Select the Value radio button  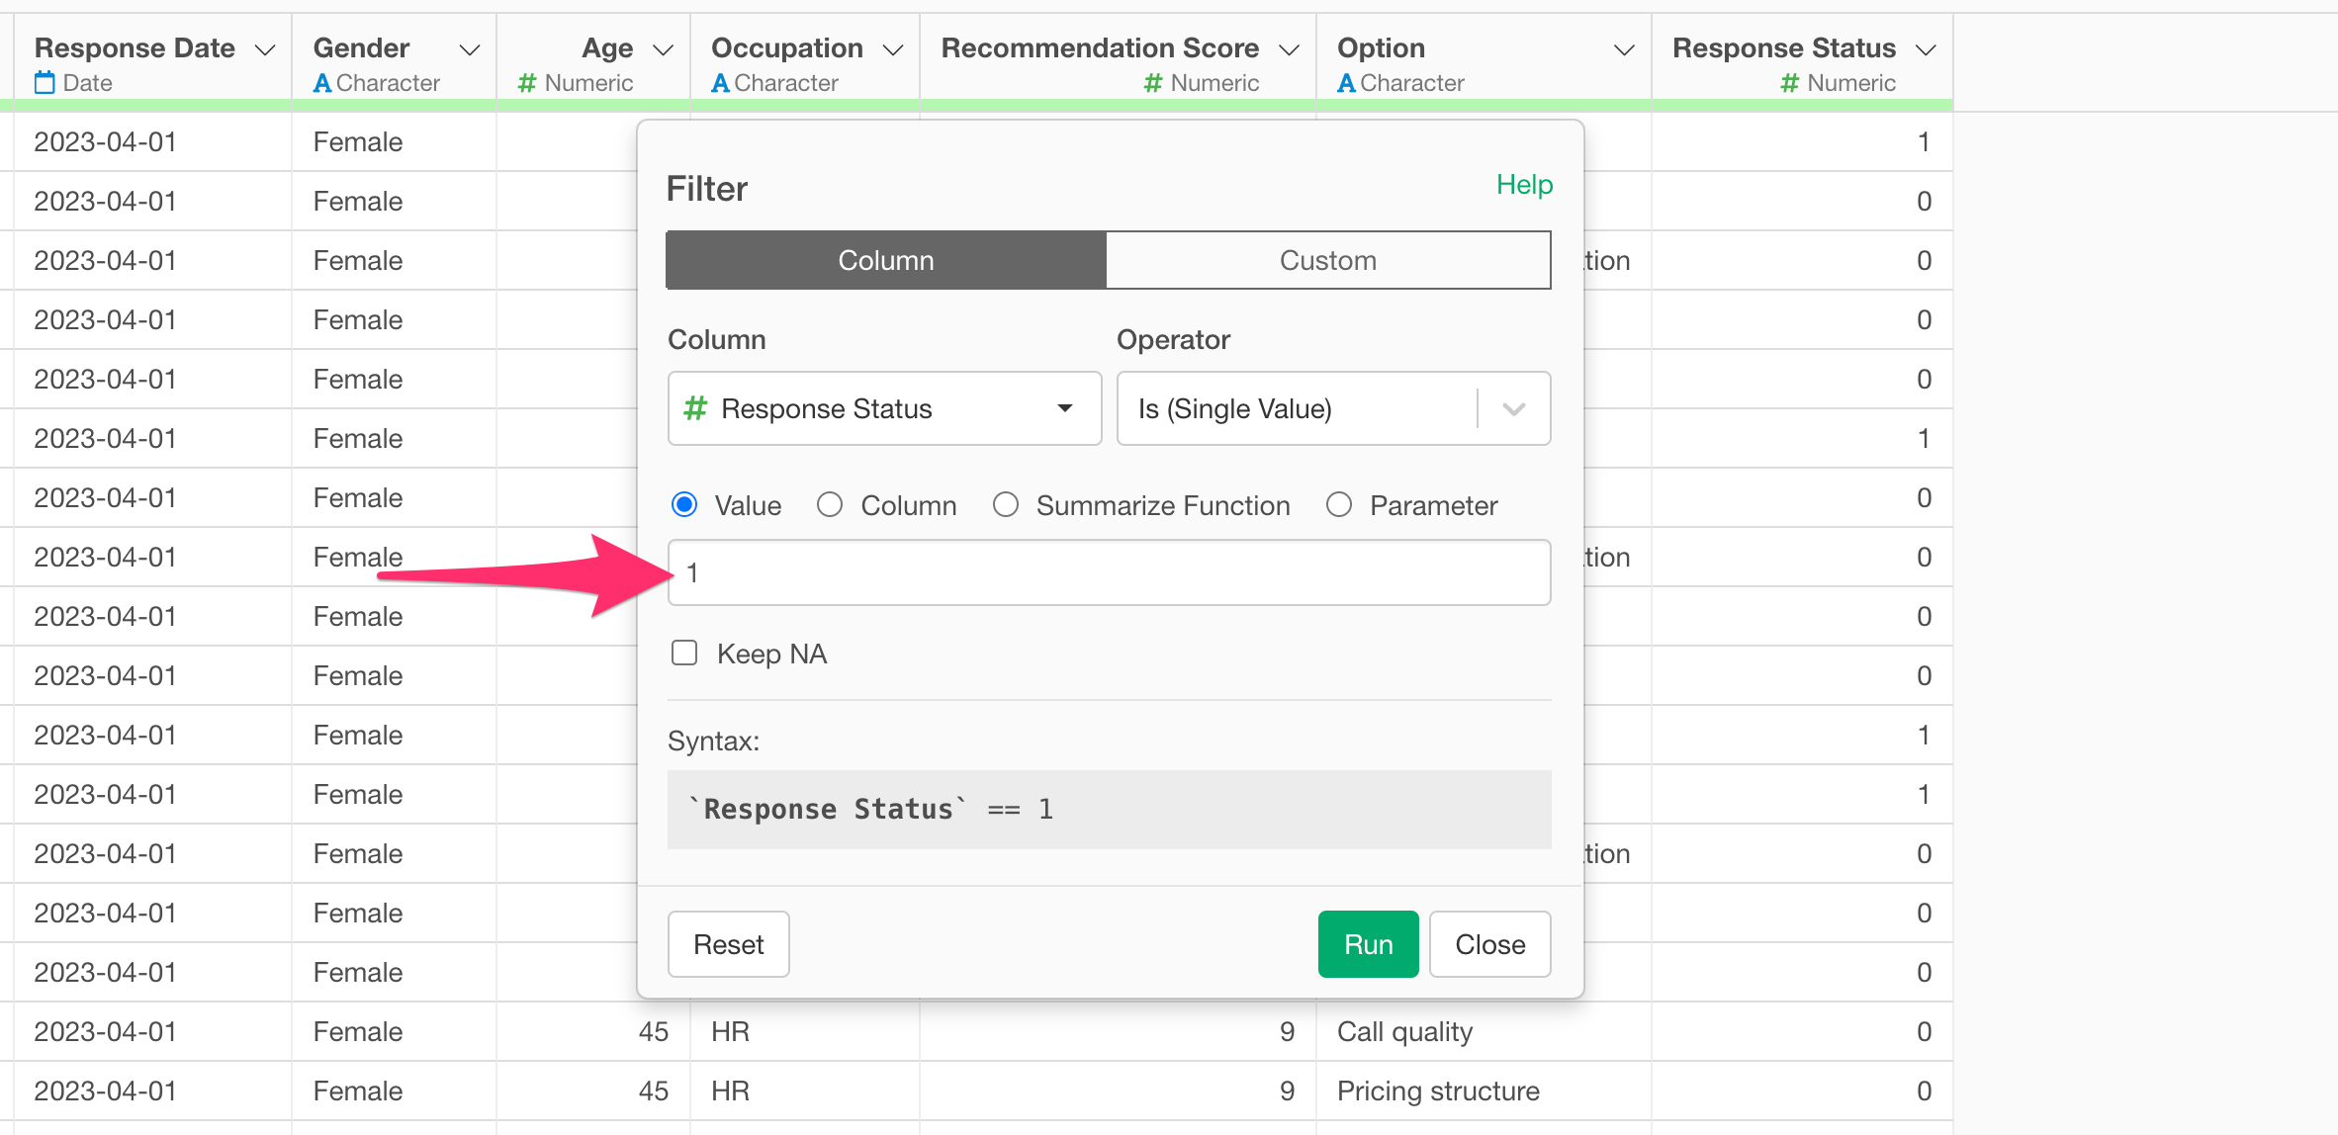(684, 505)
